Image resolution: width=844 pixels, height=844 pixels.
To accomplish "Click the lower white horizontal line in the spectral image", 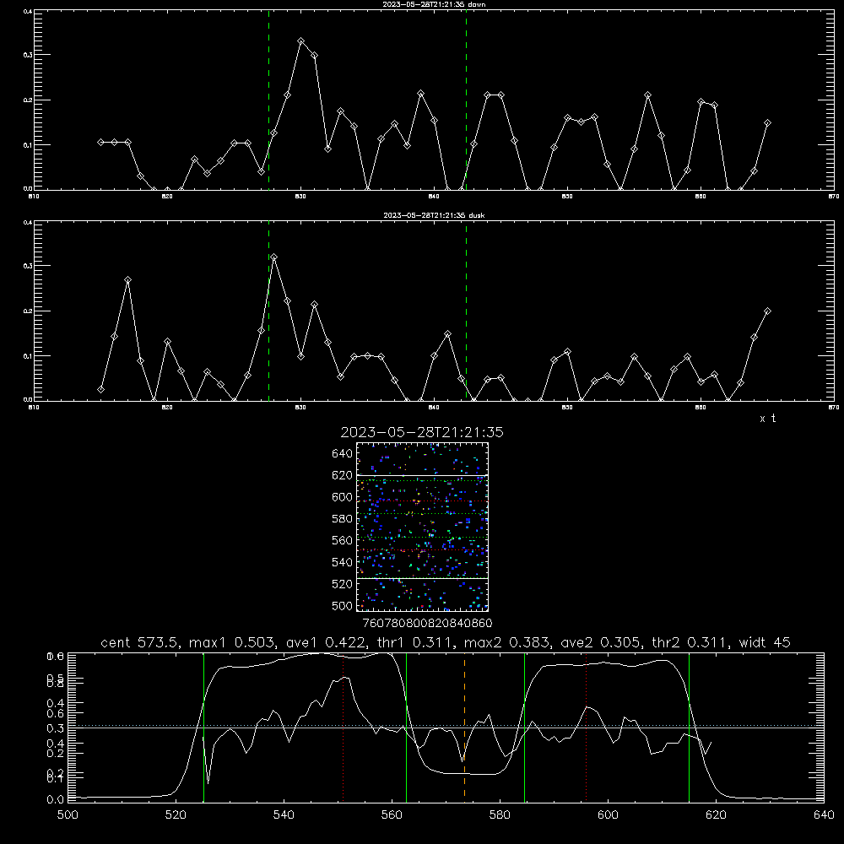I will 423,578.
